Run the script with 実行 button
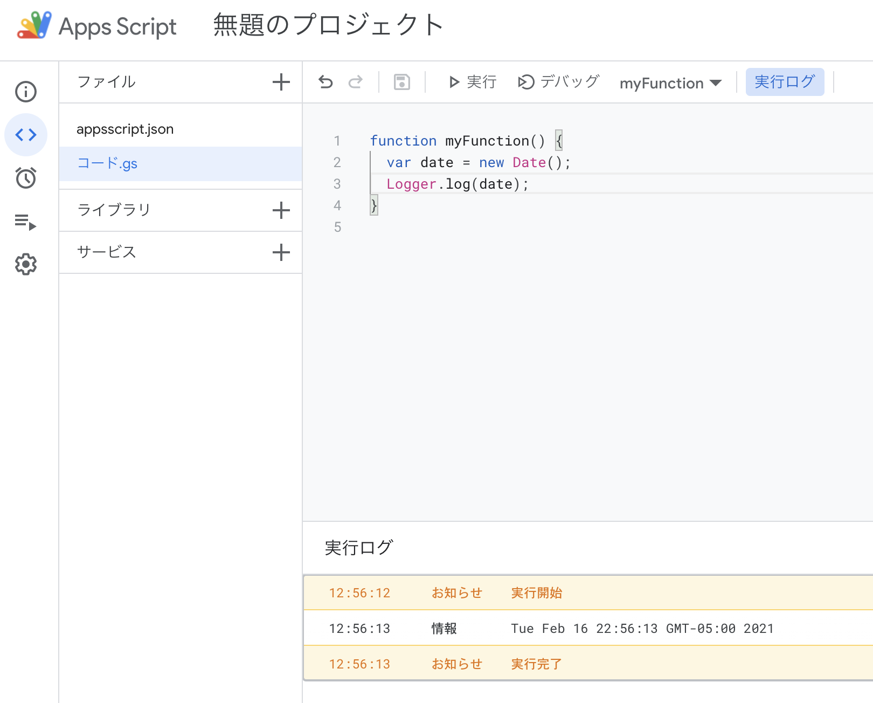This screenshot has height=703, width=873. point(473,82)
